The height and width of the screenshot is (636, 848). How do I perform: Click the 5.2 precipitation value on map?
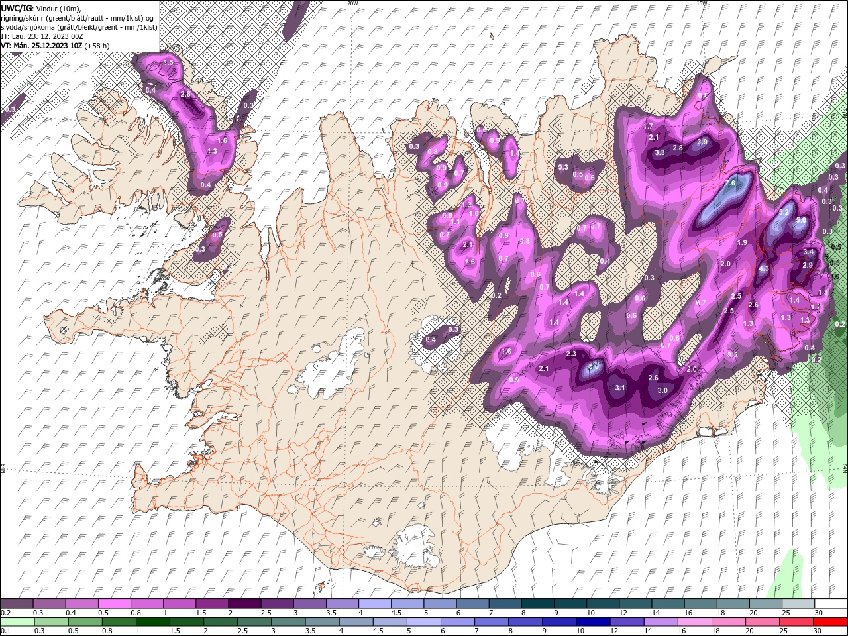click(784, 212)
